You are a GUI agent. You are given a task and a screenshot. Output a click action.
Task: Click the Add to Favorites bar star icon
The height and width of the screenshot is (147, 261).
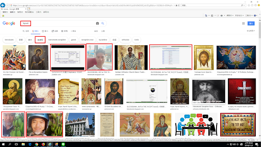click(3, 16)
